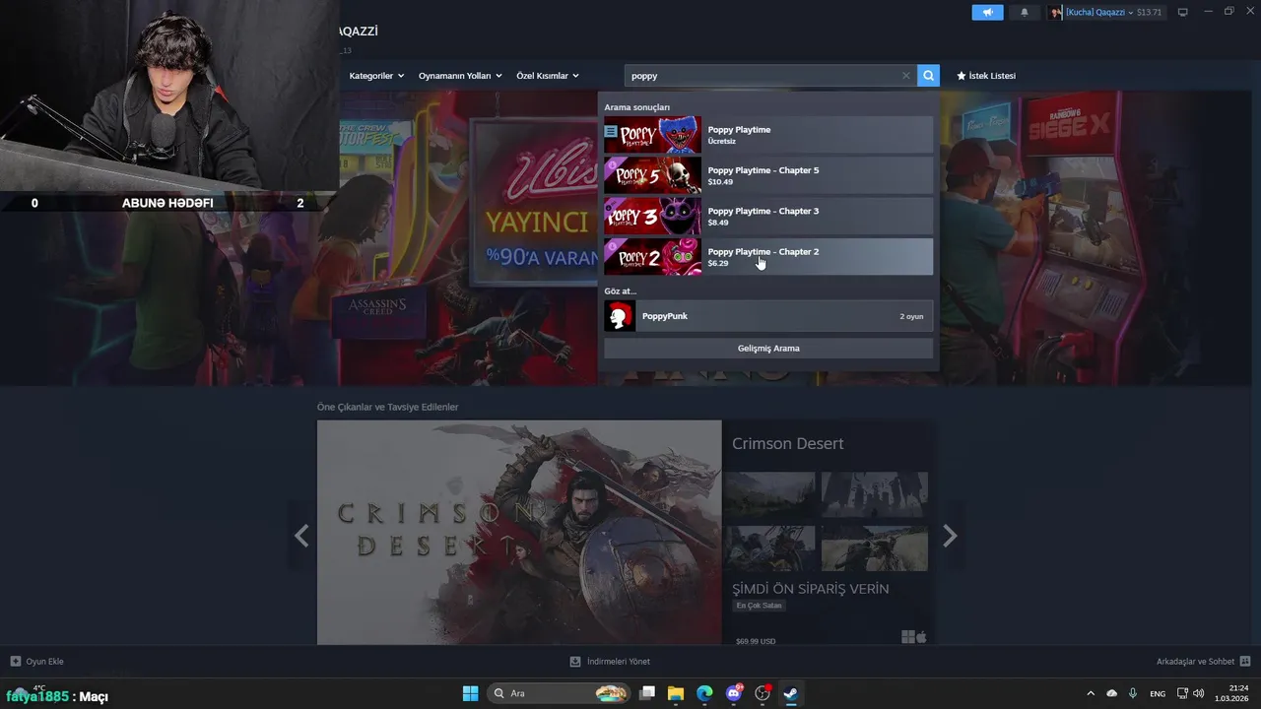This screenshot has width=1261, height=709.
Task: Click the Chapter 3 game thumbnail
Action: [x=652, y=216]
